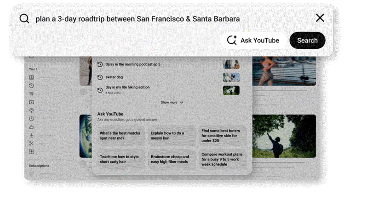This screenshot has height=199, width=375.
Task: Open thumbnail for the daisy podcast suggestion
Action: click(231, 64)
